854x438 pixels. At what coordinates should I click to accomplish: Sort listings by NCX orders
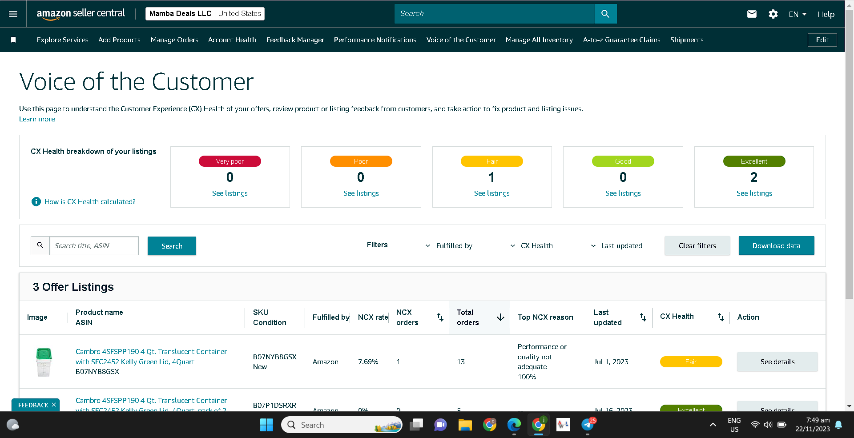440,317
